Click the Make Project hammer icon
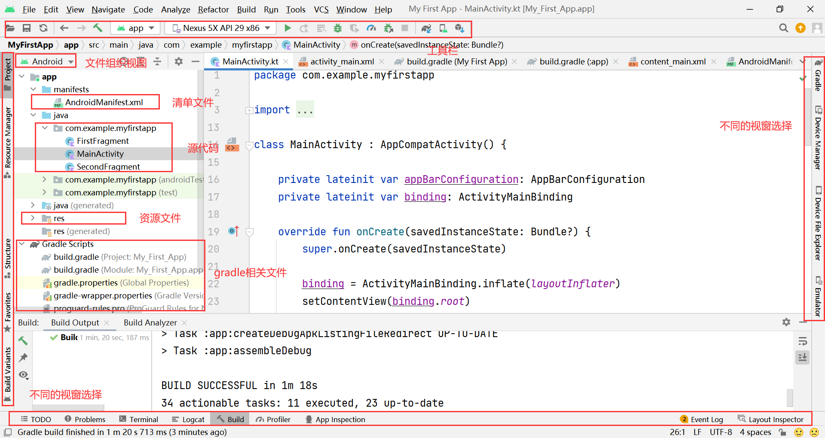The width and height of the screenshot is (825, 438). pos(98,28)
